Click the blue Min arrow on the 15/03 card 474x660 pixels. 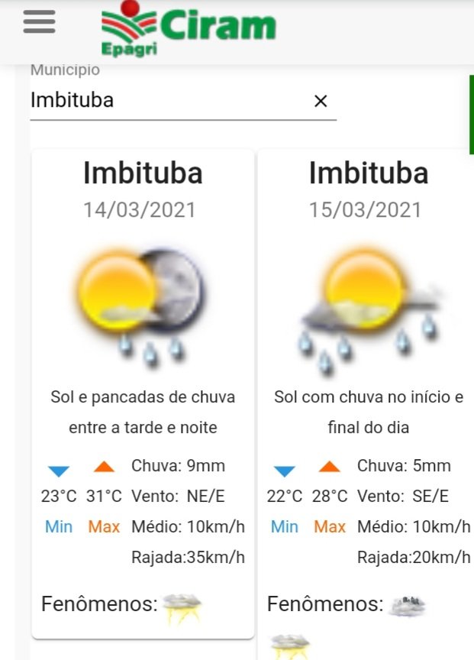[284, 470]
